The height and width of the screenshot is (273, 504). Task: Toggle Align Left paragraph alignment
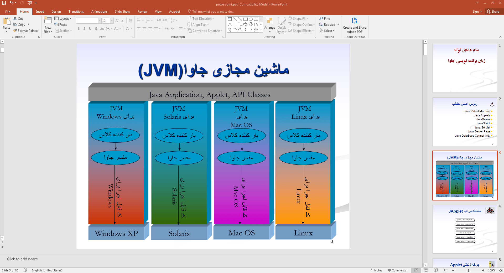point(139,29)
